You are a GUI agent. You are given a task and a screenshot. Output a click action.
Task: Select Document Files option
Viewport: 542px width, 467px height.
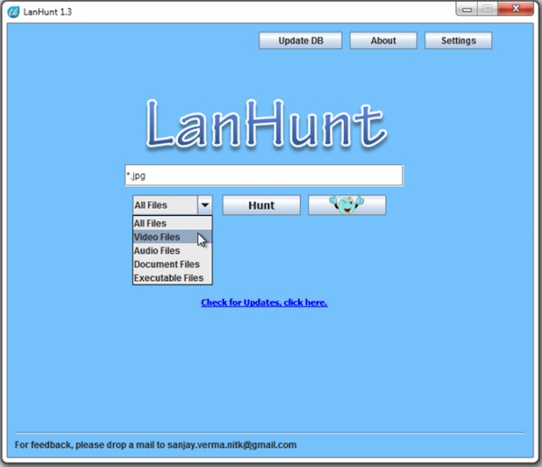point(173,264)
